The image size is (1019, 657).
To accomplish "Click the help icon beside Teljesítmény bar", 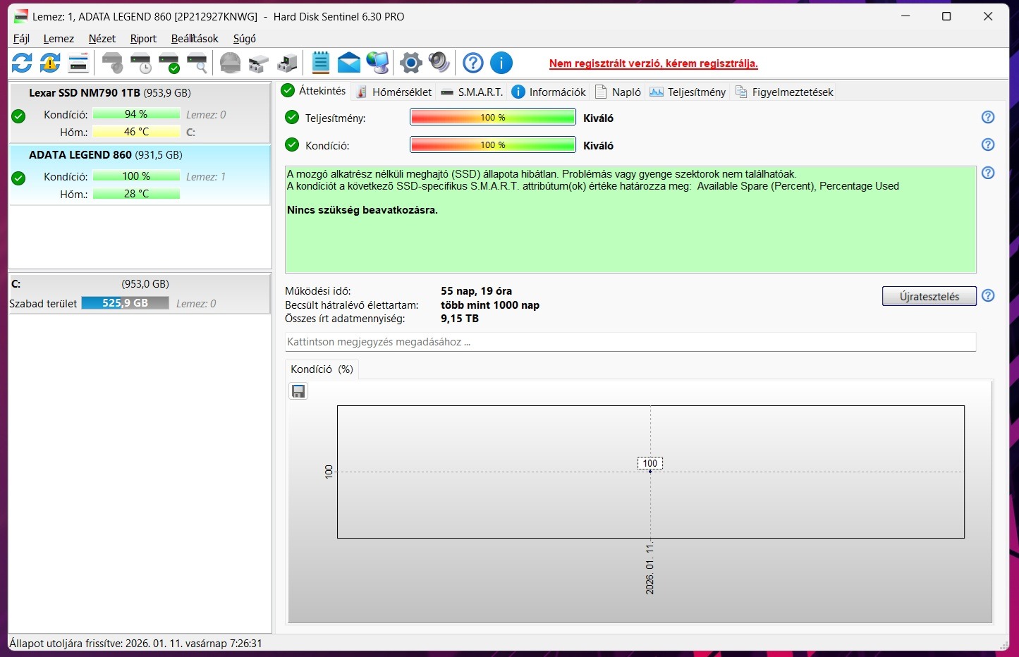I will click(988, 117).
